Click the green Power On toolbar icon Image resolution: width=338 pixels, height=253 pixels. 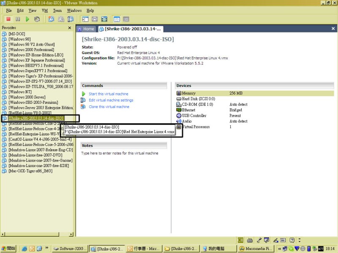(27, 19)
